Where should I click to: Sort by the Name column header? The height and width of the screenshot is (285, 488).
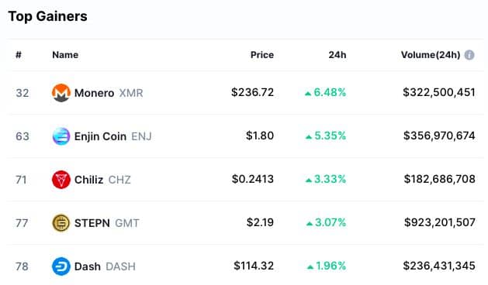[x=65, y=55]
